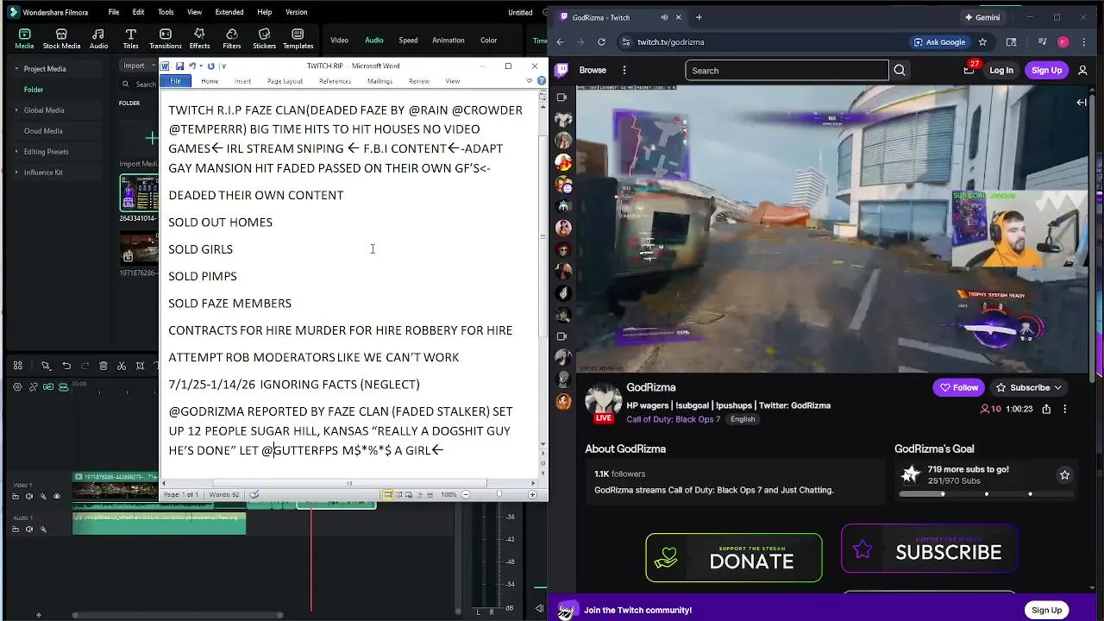Open Word Customize Quick Access Toolbar dropdown
This screenshot has height=621, width=1104.
pyautogui.click(x=223, y=66)
